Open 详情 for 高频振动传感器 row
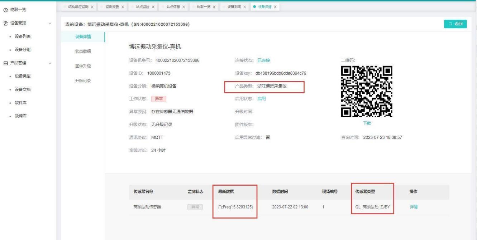This screenshot has height=240, width=477. point(413,207)
